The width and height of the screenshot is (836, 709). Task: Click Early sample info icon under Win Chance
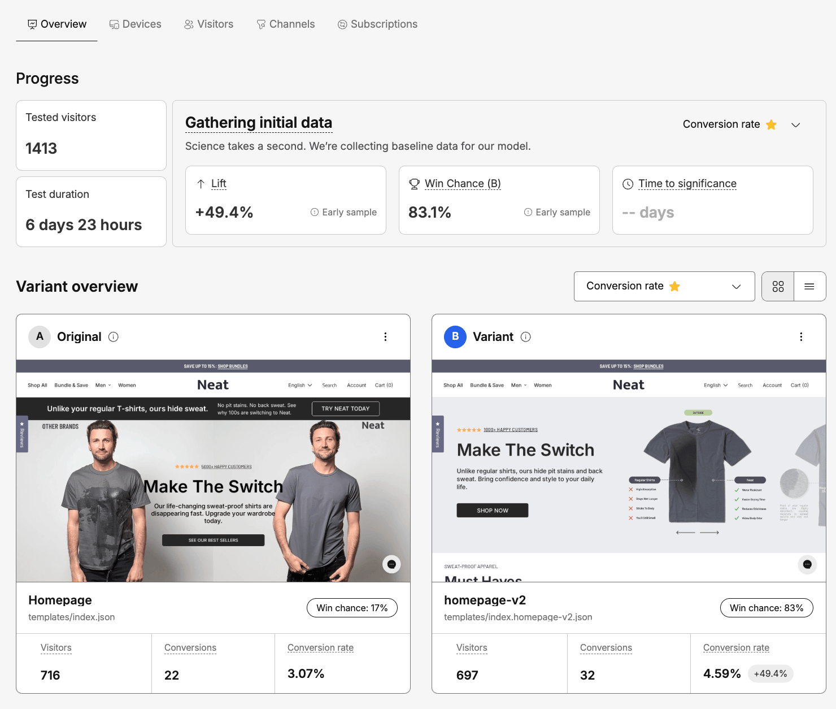(528, 212)
